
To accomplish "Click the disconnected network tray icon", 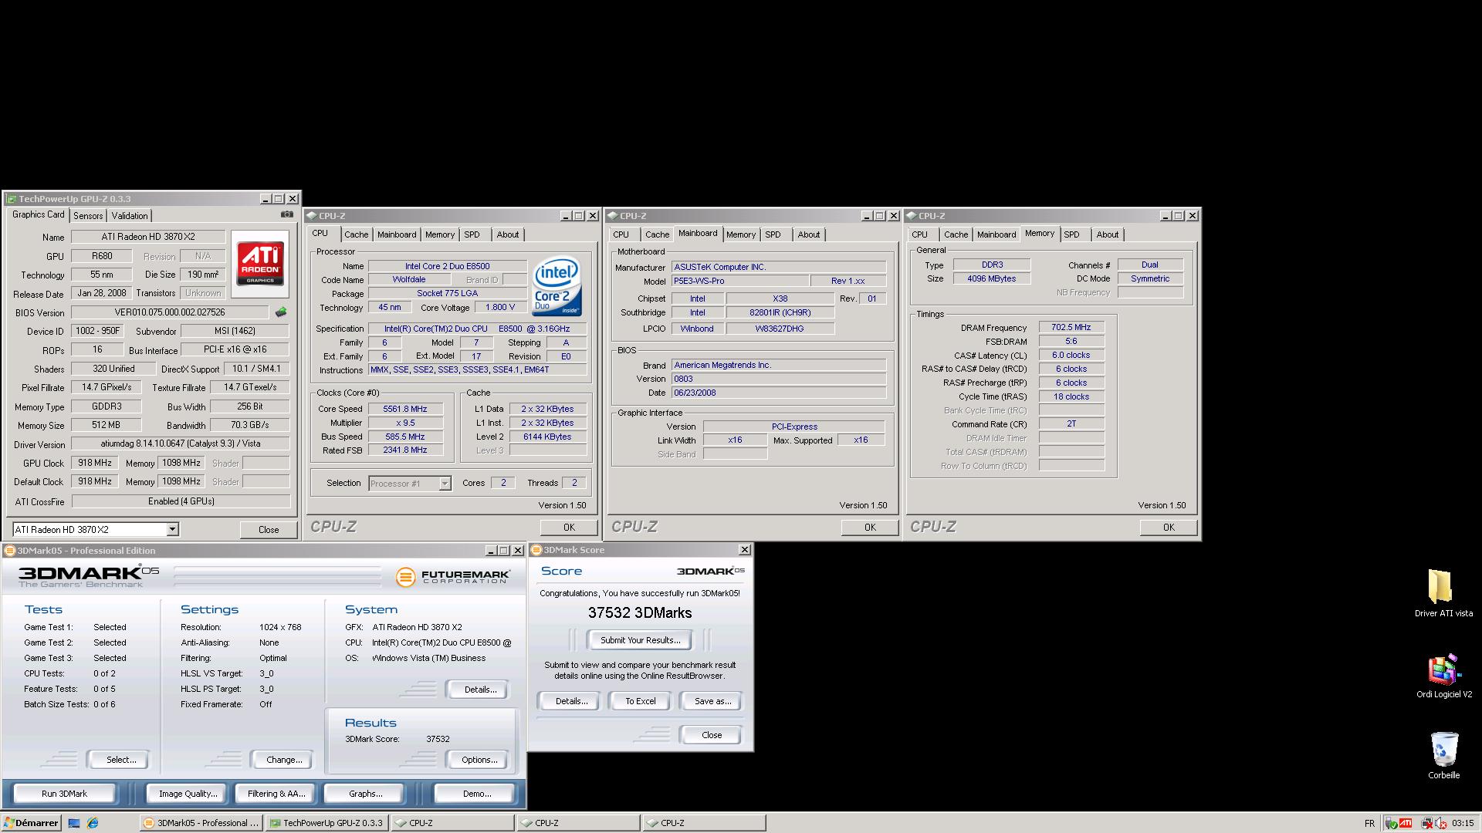I will [1427, 823].
